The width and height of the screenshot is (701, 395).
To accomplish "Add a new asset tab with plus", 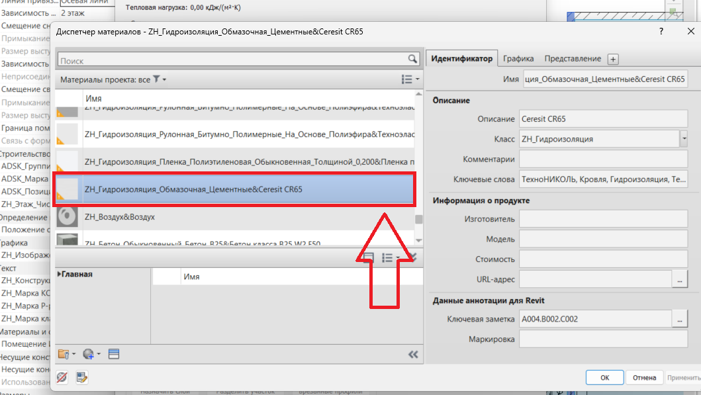I will [x=613, y=59].
